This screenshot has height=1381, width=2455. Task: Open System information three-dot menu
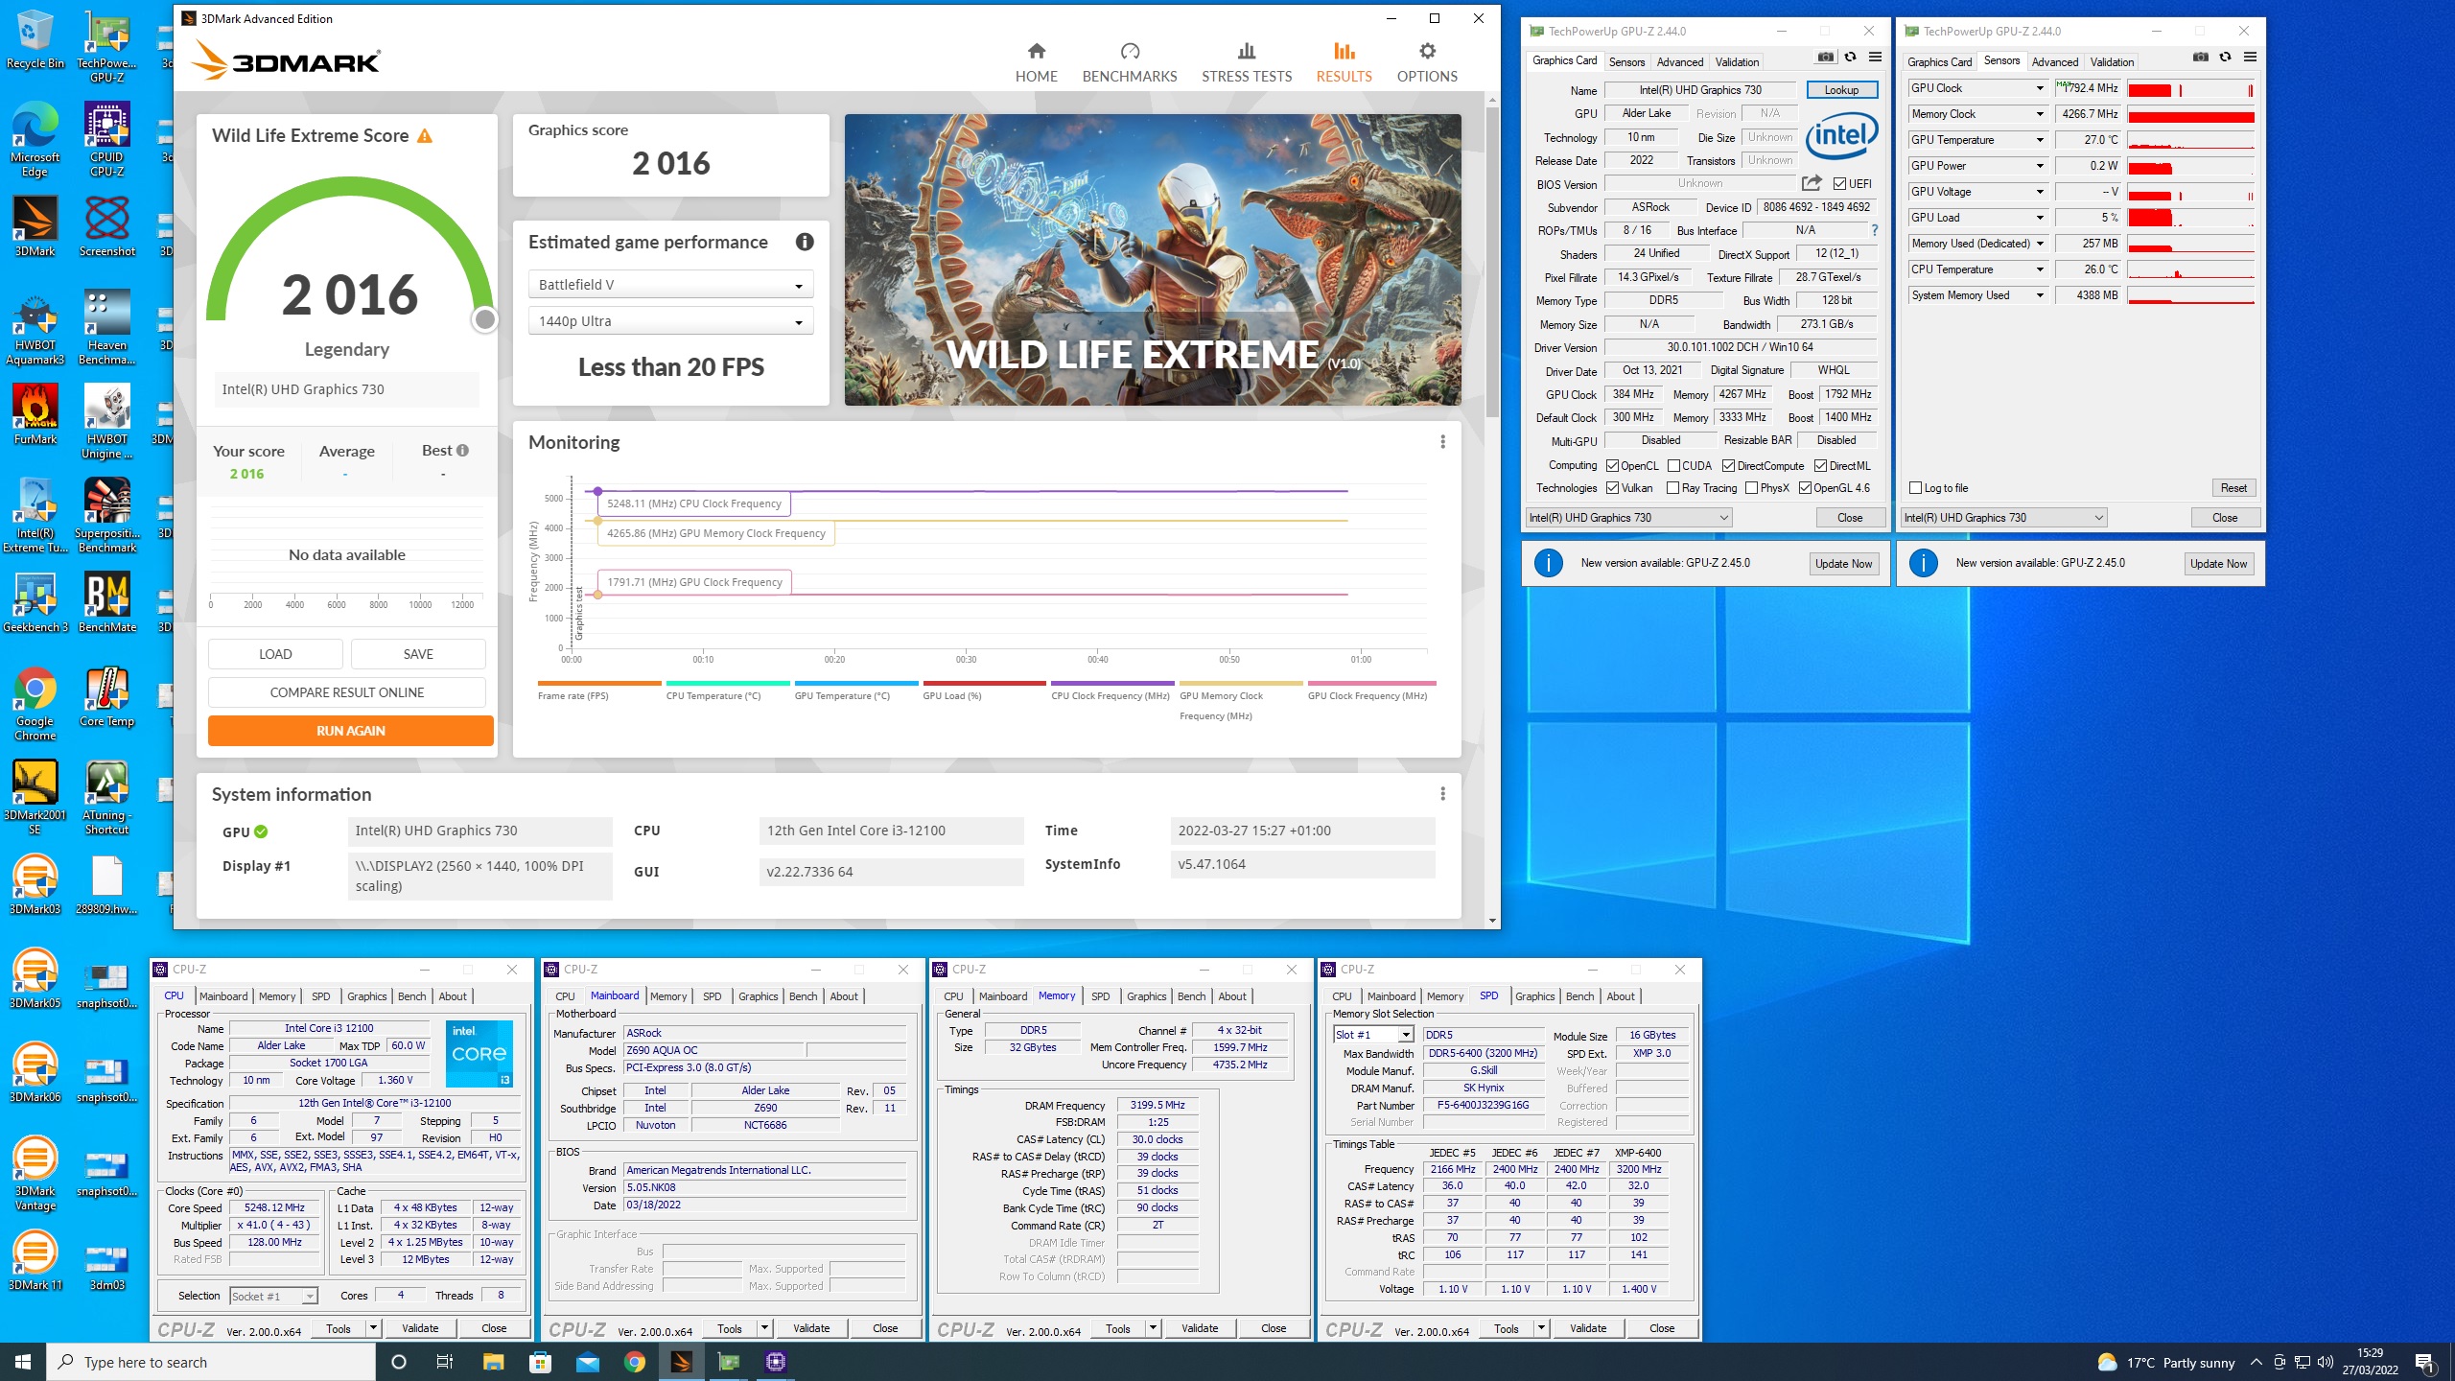[x=1442, y=794]
